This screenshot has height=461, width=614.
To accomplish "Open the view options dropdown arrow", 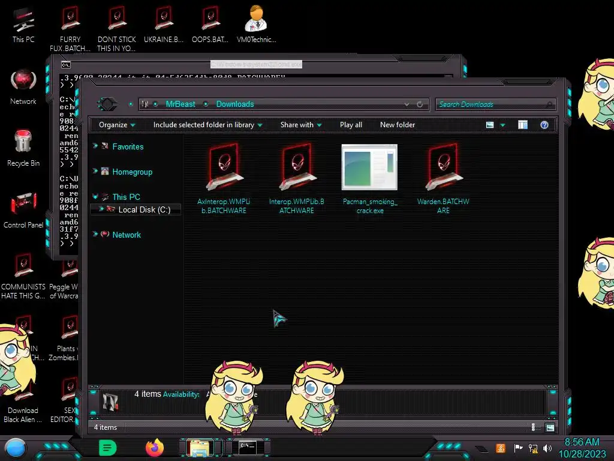I will 503,125.
